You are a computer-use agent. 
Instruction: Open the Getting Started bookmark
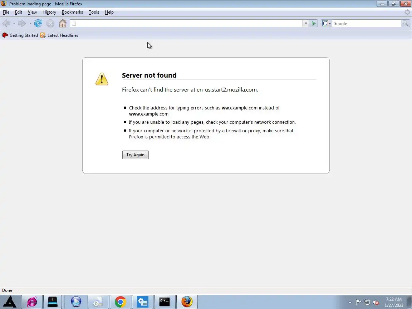(20, 35)
